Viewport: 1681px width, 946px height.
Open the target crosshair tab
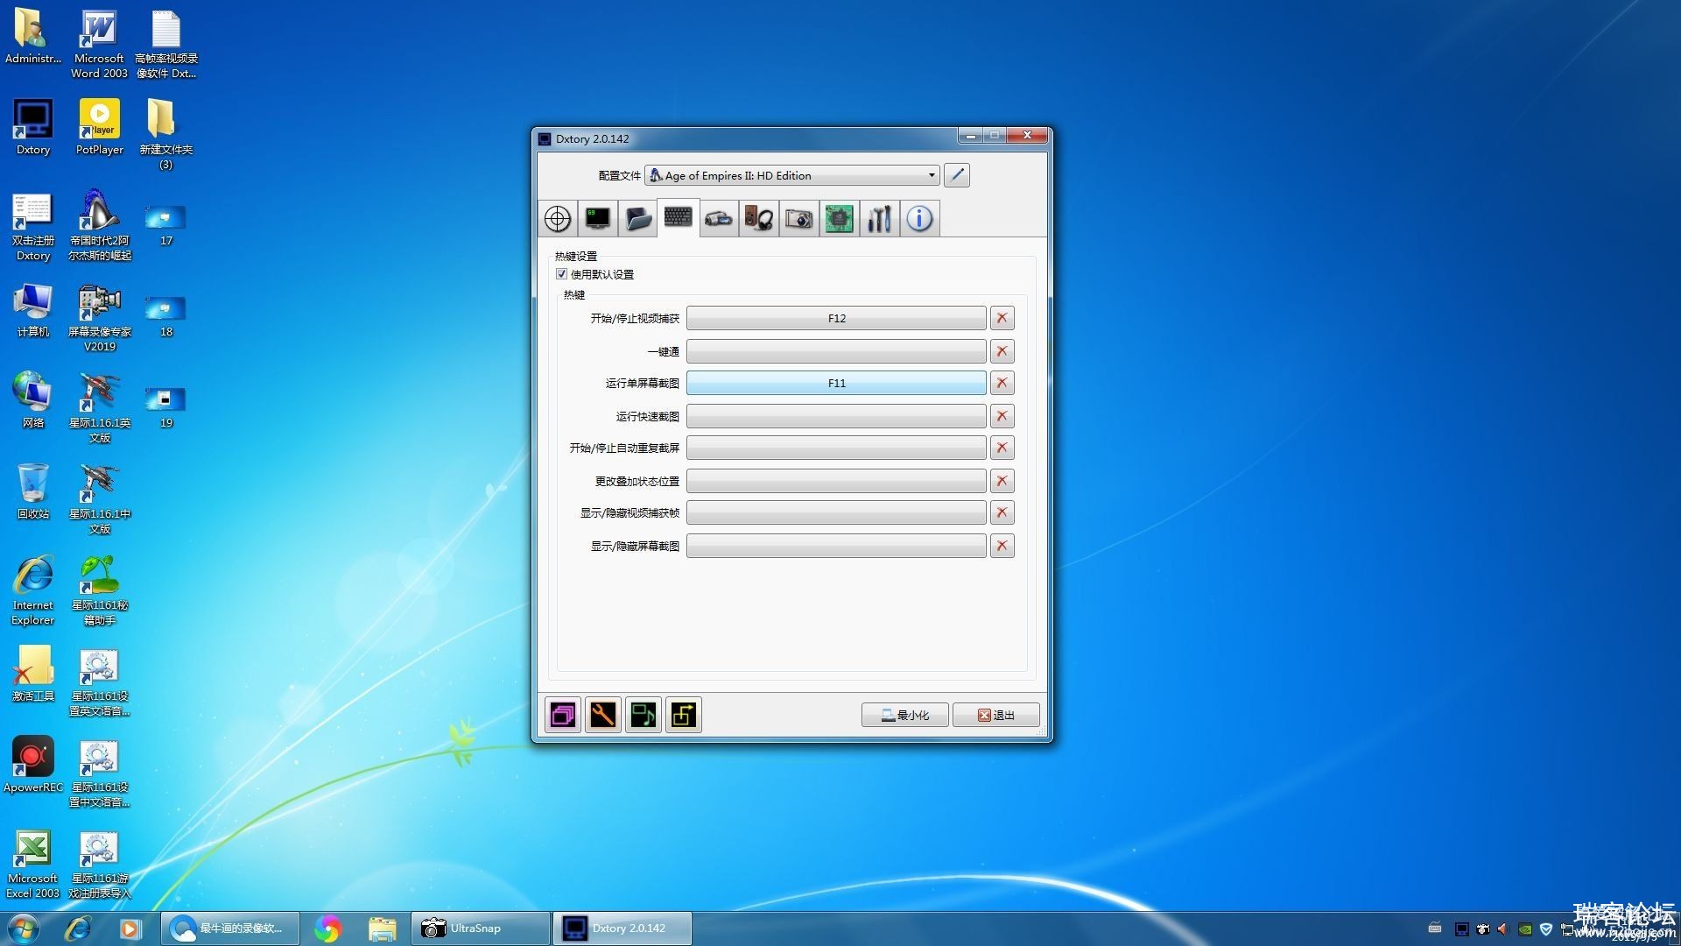click(x=558, y=218)
